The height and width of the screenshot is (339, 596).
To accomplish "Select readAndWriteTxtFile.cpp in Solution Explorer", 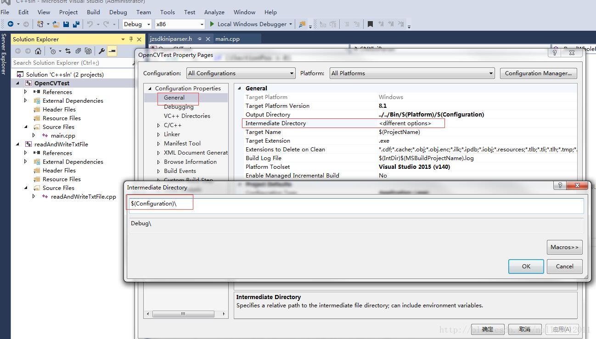I will [x=83, y=197].
